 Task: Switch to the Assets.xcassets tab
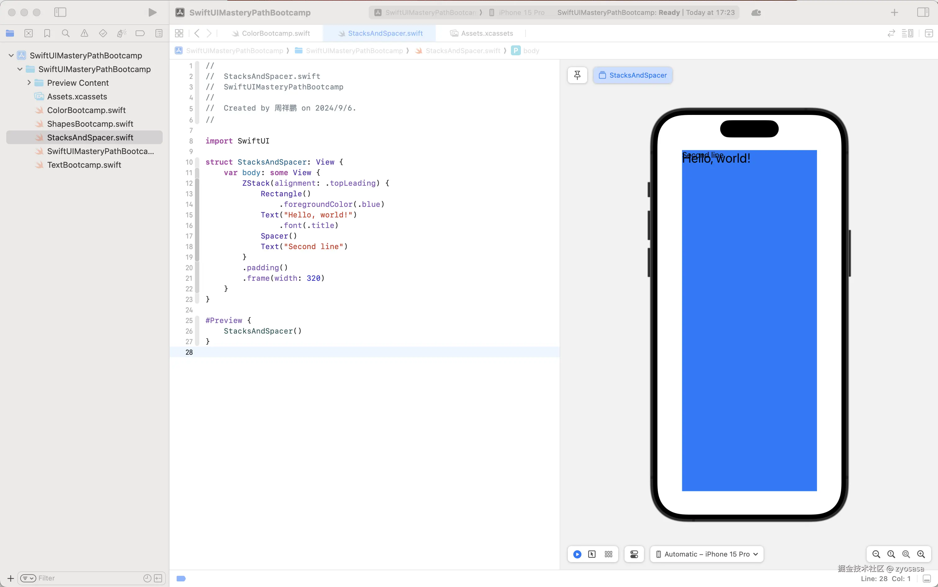pyautogui.click(x=486, y=34)
